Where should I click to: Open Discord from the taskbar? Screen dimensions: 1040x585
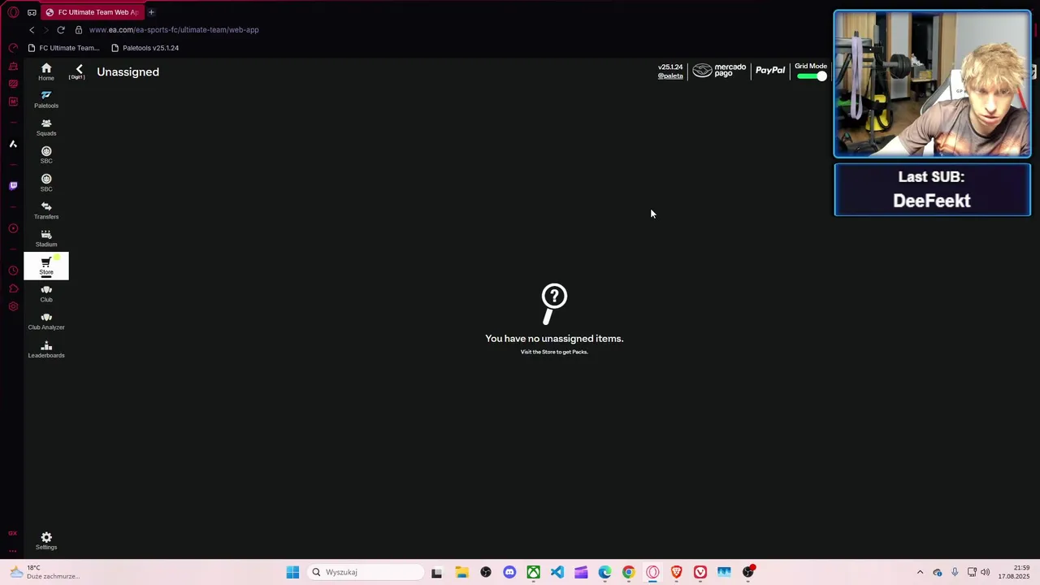509,572
